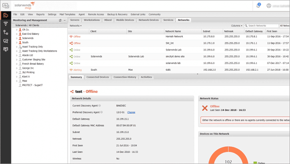
Task: Switch to the Servers tab
Action: [75, 20]
